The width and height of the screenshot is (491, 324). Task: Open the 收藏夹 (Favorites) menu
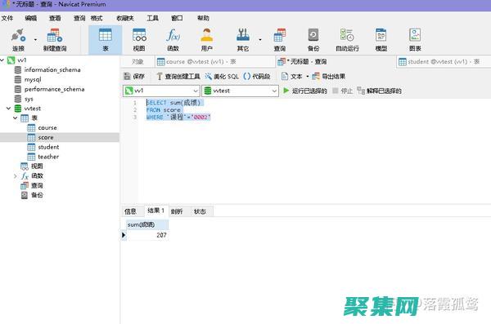tap(125, 18)
